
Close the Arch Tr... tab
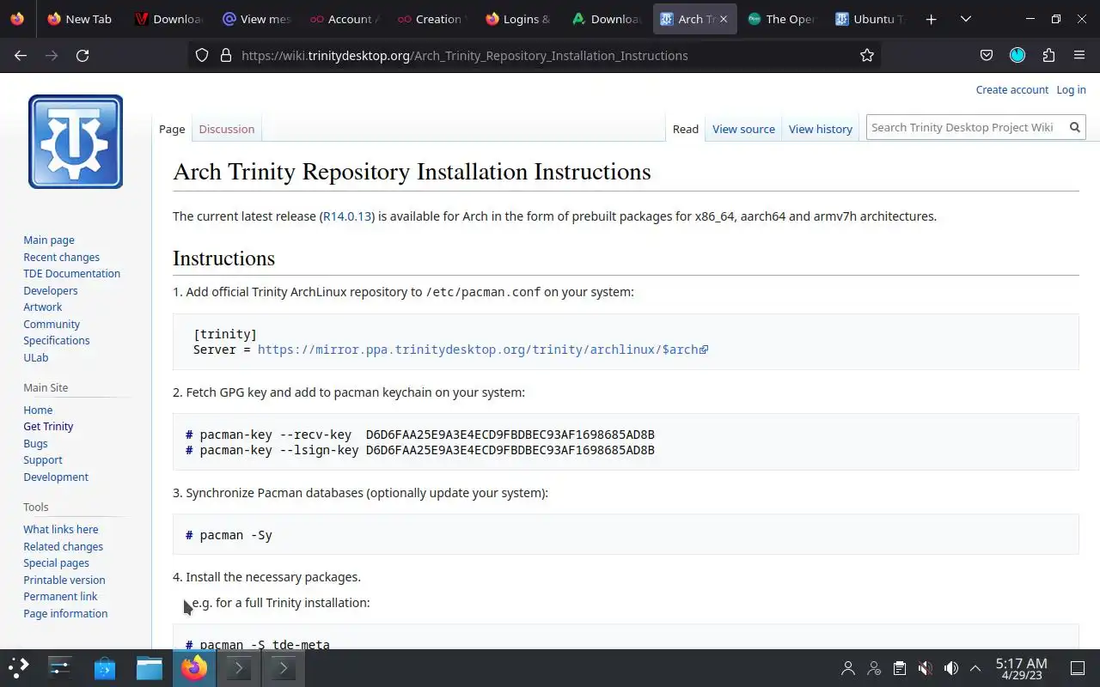coord(723,19)
